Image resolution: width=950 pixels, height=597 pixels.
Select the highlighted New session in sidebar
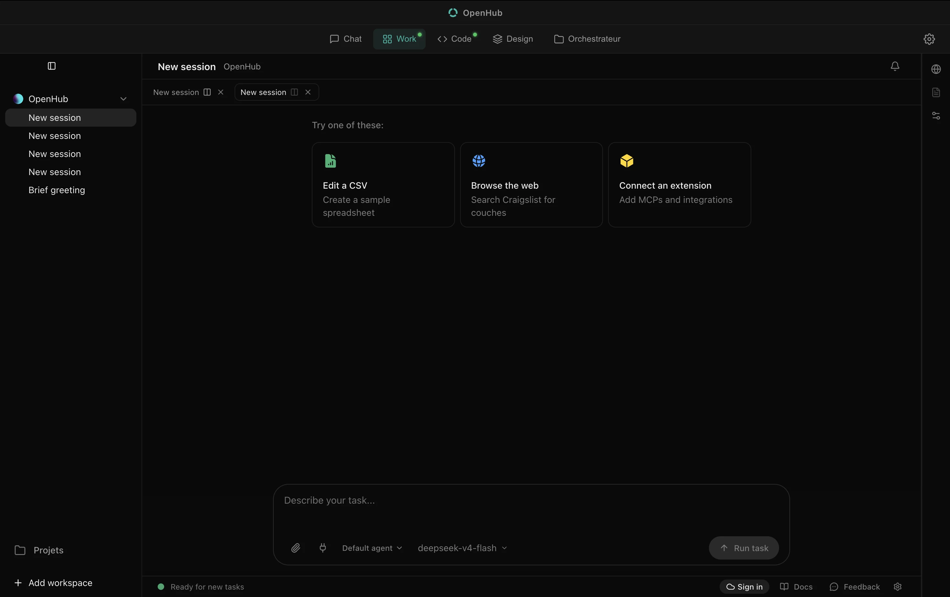click(x=71, y=118)
